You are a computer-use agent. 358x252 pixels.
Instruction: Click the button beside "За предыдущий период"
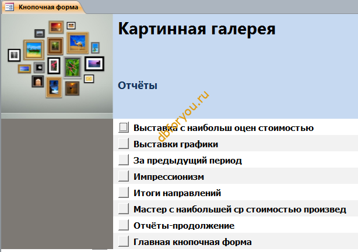point(124,160)
